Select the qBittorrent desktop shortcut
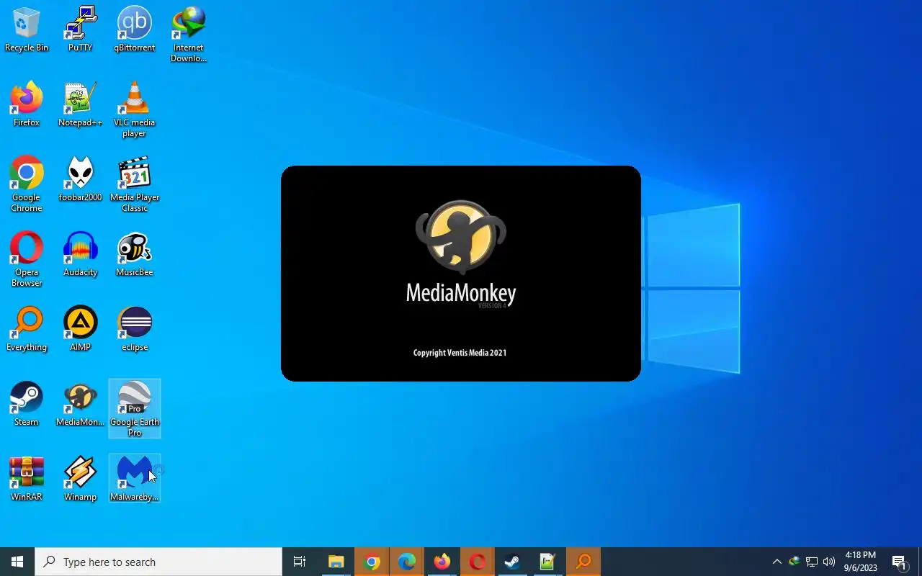The width and height of the screenshot is (922, 576). [x=134, y=30]
